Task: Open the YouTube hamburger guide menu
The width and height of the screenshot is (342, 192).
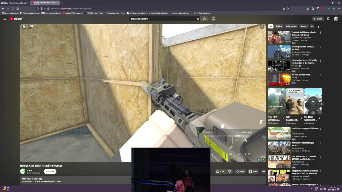Action: [x=5, y=19]
